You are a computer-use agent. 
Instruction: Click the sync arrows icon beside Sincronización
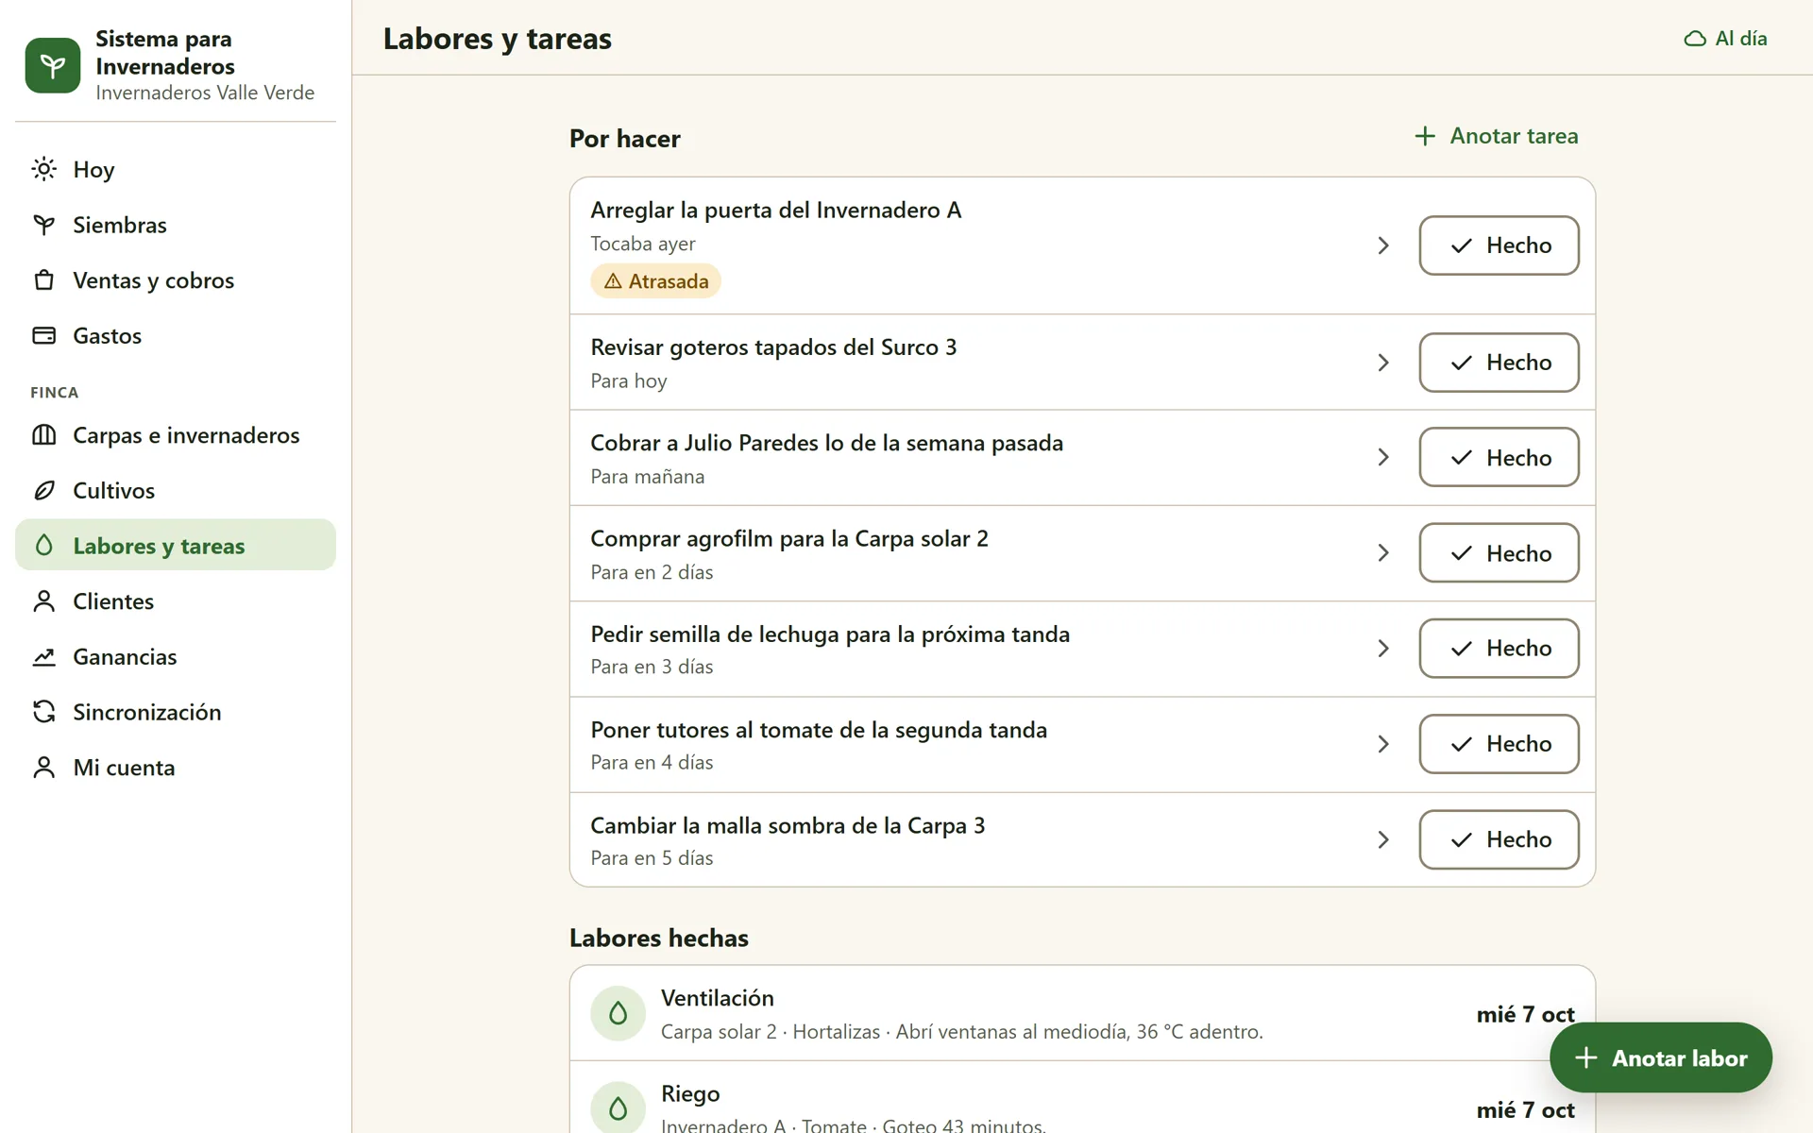(x=43, y=712)
